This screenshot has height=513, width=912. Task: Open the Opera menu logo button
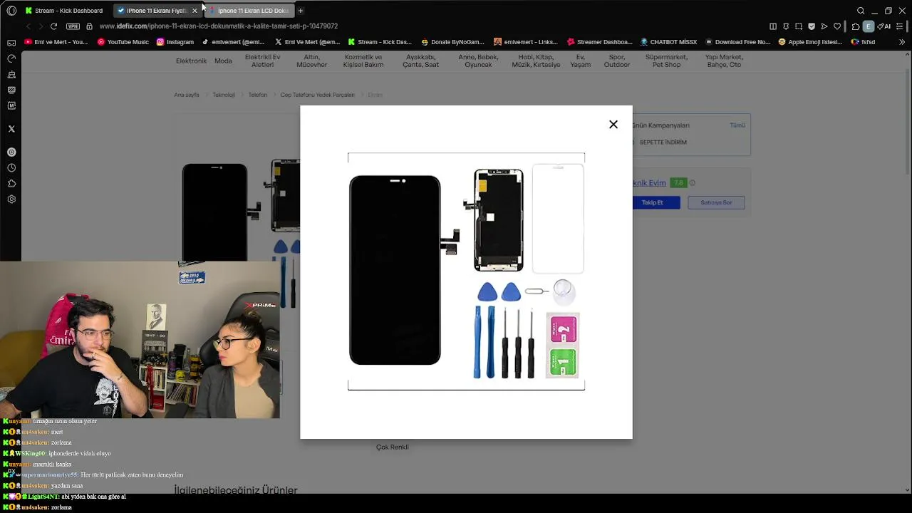tap(11, 11)
